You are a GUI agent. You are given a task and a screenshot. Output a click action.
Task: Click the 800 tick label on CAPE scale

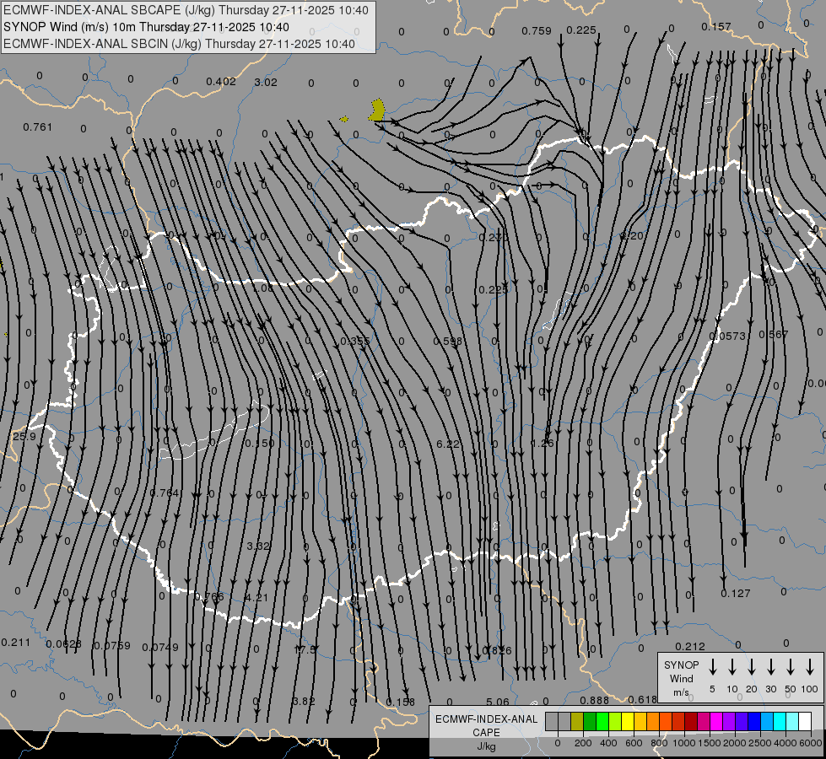[x=659, y=743]
